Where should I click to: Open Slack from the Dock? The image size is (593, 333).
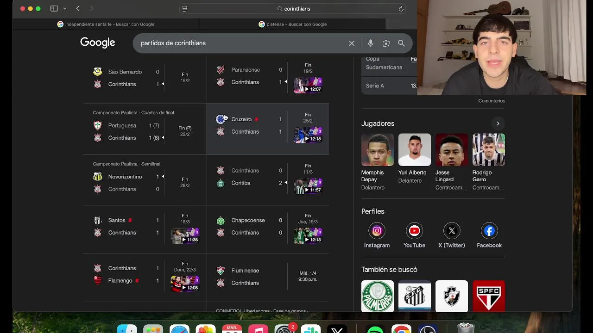point(310,329)
